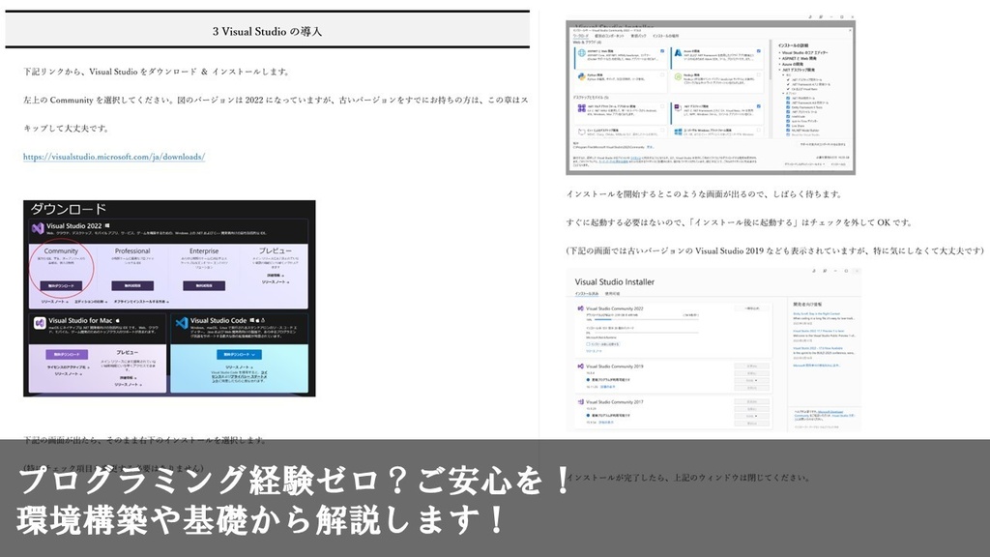
Task: Click the Visual Studio Community 2019 icon
Action: point(580,366)
